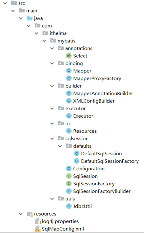
Task: Click the resources folder icon
Action: [30, 214]
